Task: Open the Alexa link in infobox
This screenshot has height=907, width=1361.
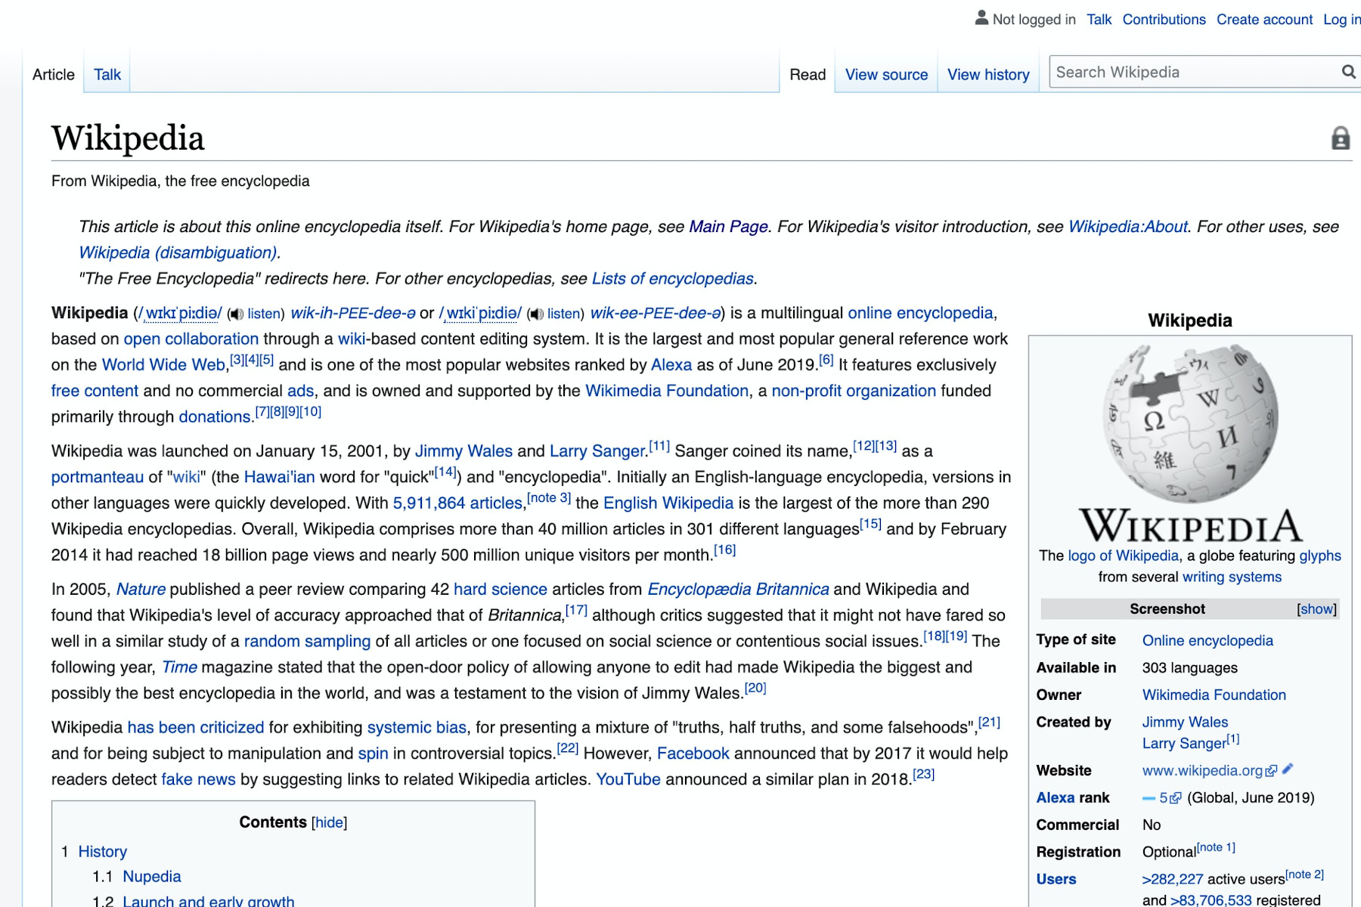Action: [1056, 798]
